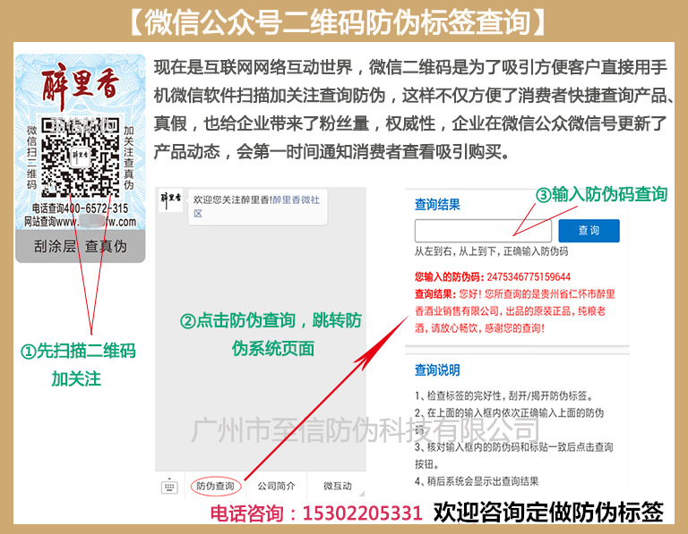Click phone number 15302205331
Image resolution: width=688 pixels, height=534 pixels.
362,513
